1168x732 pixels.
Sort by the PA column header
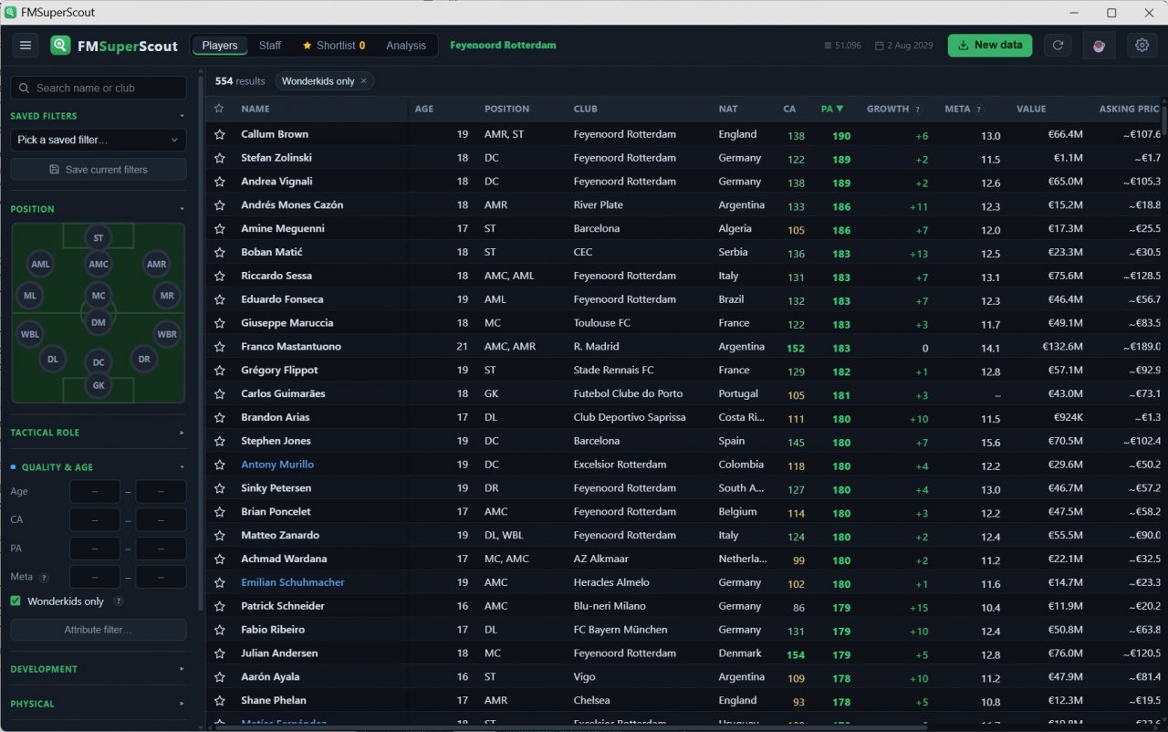[832, 109]
